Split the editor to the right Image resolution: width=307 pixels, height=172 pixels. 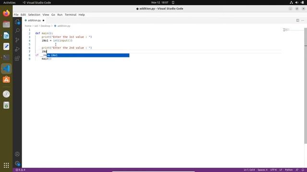point(297,20)
